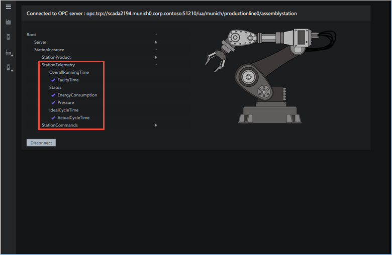Select the Server tree node
Screen dimensions: 392x255
[40, 42]
